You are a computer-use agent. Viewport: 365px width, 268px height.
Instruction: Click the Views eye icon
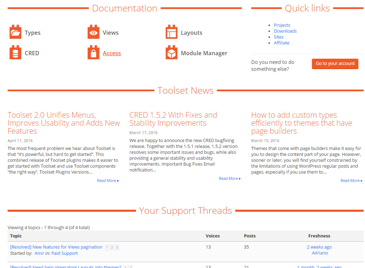pos(93,32)
